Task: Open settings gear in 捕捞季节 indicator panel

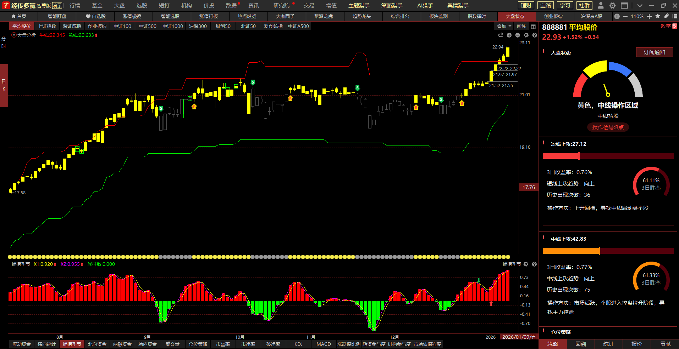Action: [526, 264]
